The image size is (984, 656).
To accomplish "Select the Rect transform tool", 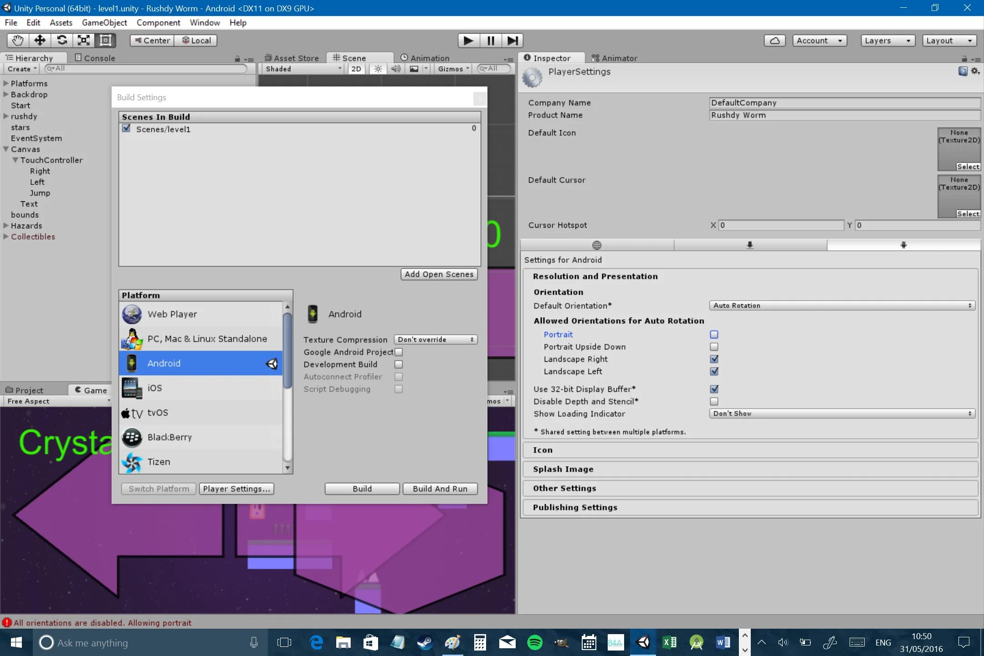I will pyautogui.click(x=105, y=40).
